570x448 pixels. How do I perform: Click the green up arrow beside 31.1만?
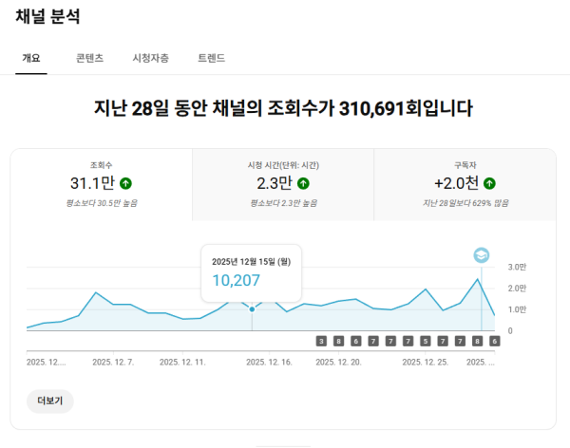tap(125, 183)
